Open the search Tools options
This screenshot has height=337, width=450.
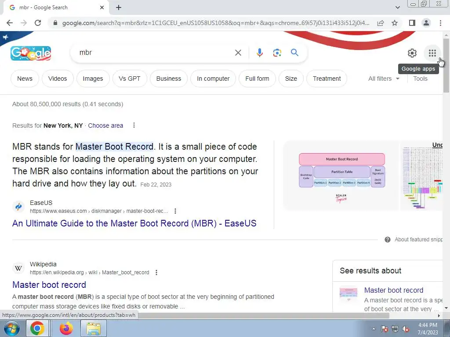pos(420,79)
